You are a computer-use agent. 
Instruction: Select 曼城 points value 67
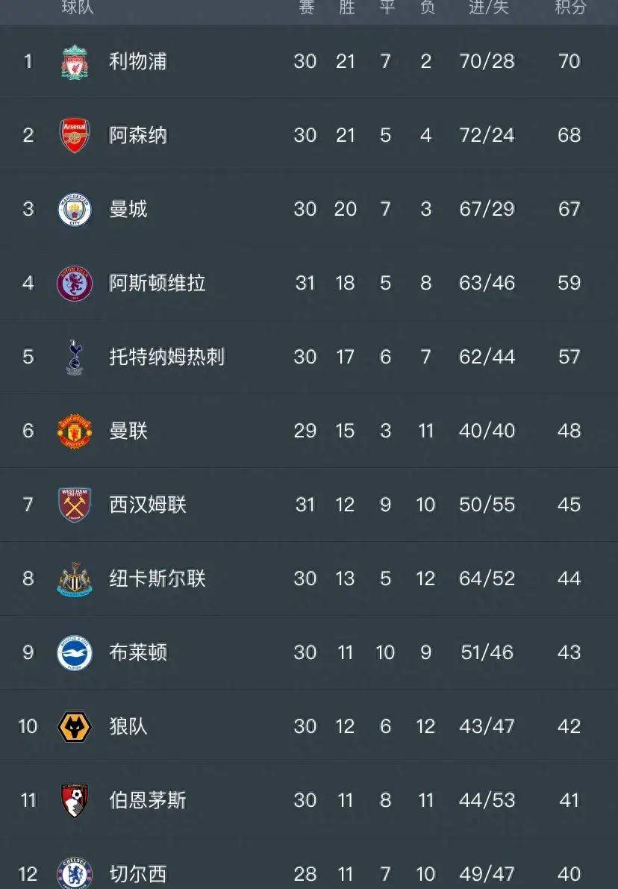[569, 209]
